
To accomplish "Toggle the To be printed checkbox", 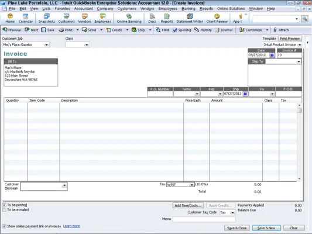I will pyautogui.click(x=4, y=205).
